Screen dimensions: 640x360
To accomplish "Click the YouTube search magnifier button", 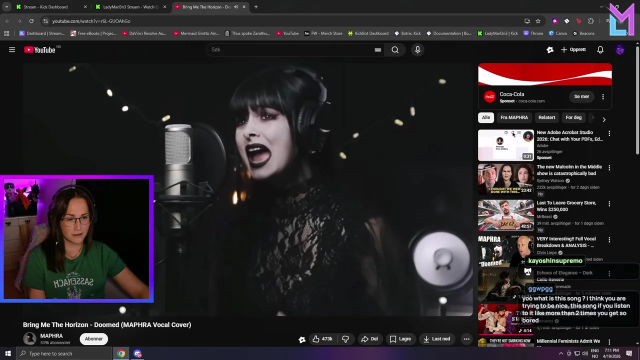I will pyautogui.click(x=395, y=49).
